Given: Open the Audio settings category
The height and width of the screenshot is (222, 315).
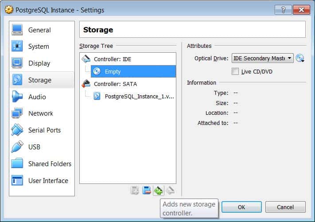Looking at the screenshot, I should [x=42, y=97].
